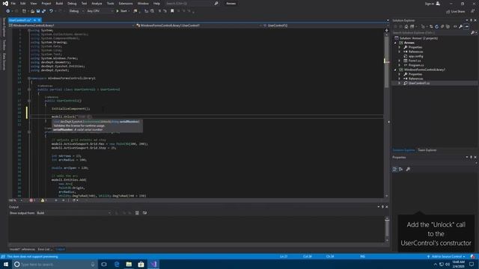Open the Debug configuration dropdown

point(76,11)
